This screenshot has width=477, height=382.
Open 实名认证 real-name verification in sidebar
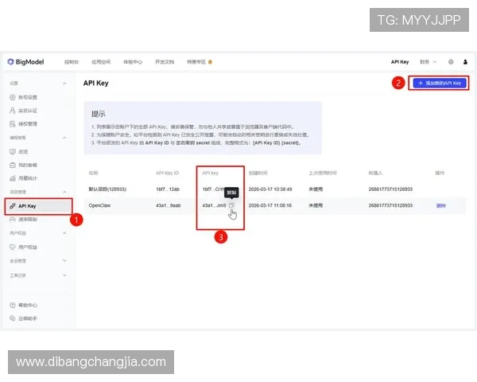(x=23, y=111)
